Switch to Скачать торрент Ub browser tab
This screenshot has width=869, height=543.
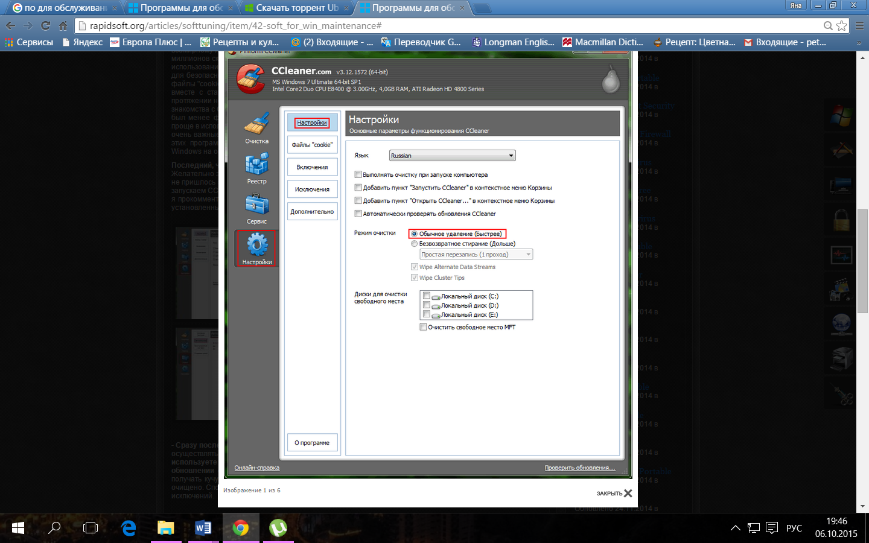click(x=297, y=8)
